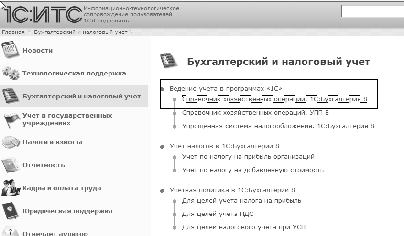Open Технологическая поддержка in sidebar
The height and width of the screenshot is (236, 404).
pos(74,74)
